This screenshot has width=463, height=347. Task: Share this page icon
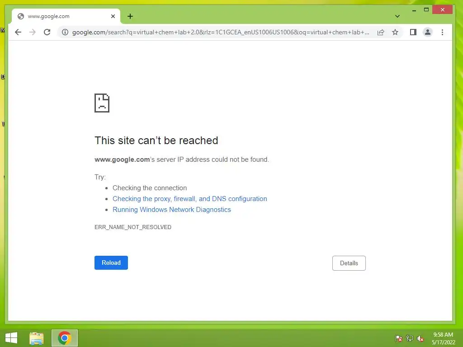381,32
